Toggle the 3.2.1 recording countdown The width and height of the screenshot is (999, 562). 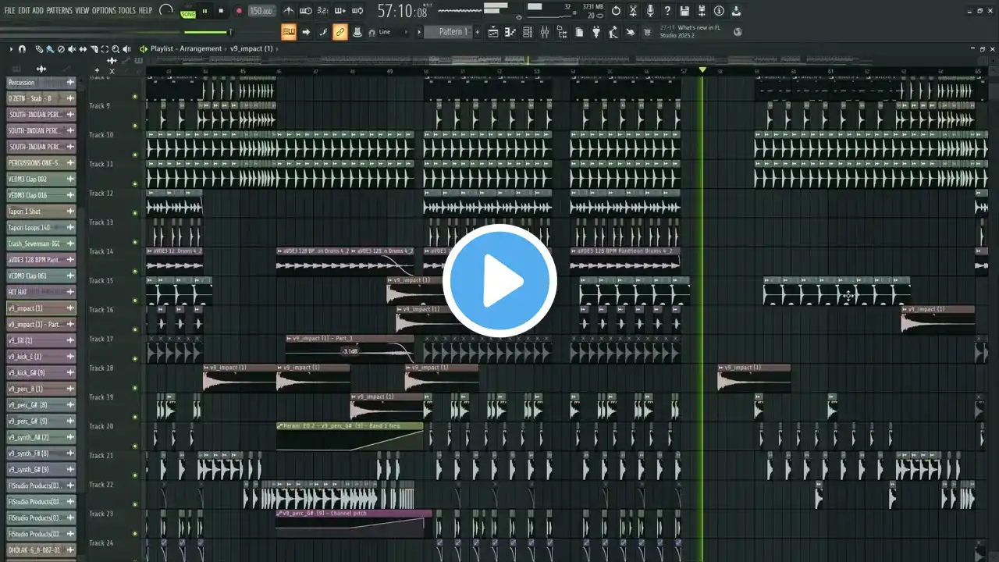coord(322,11)
